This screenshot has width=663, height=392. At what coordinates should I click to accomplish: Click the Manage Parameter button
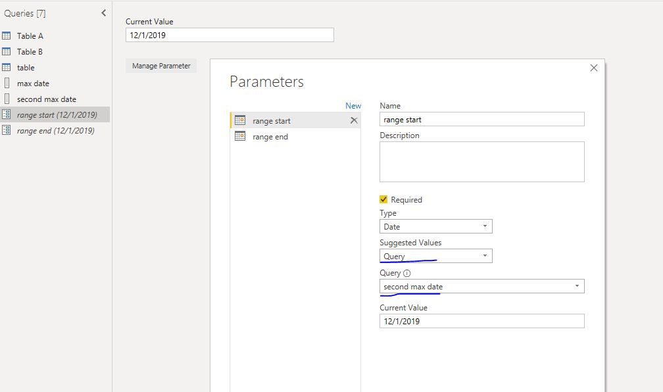click(x=161, y=66)
